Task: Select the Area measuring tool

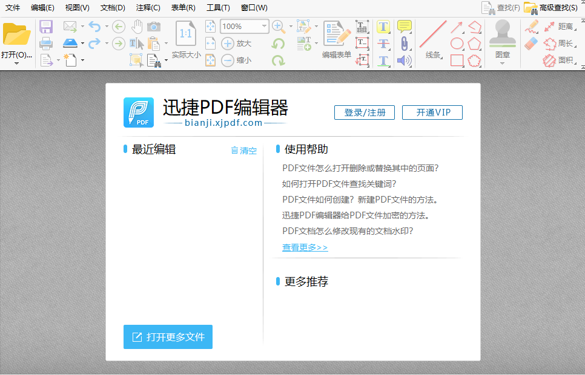Action: 560,60
